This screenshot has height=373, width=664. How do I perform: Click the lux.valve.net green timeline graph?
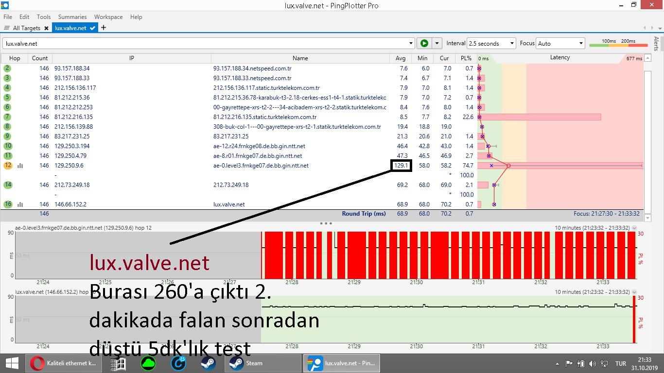coord(448,319)
